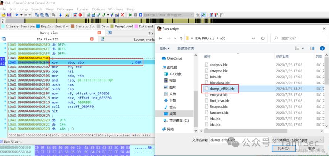Image resolution: width=329 pixels, height=156 pixels.
Task: Switch to the Debug View tab
Action: pyautogui.click(x=49, y=33)
